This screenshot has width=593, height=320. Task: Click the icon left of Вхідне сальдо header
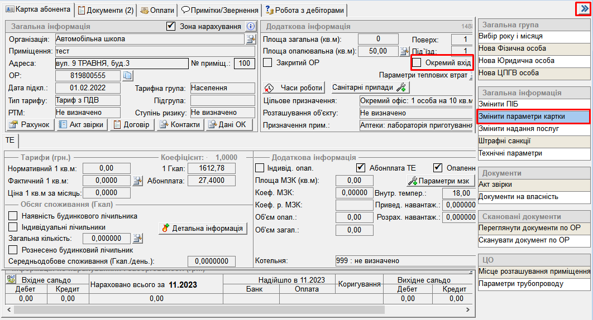point(11,280)
